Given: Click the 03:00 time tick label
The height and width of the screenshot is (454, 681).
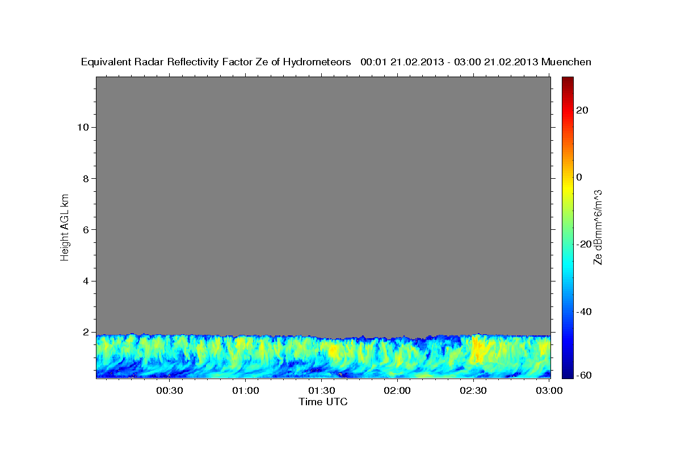Looking at the screenshot, I should [x=549, y=391].
